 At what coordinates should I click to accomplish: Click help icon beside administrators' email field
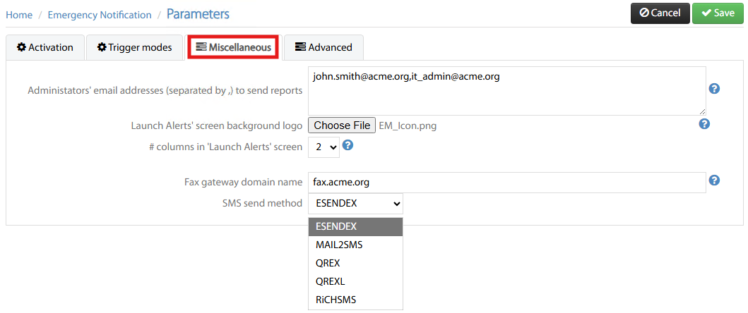coord(714,89)
